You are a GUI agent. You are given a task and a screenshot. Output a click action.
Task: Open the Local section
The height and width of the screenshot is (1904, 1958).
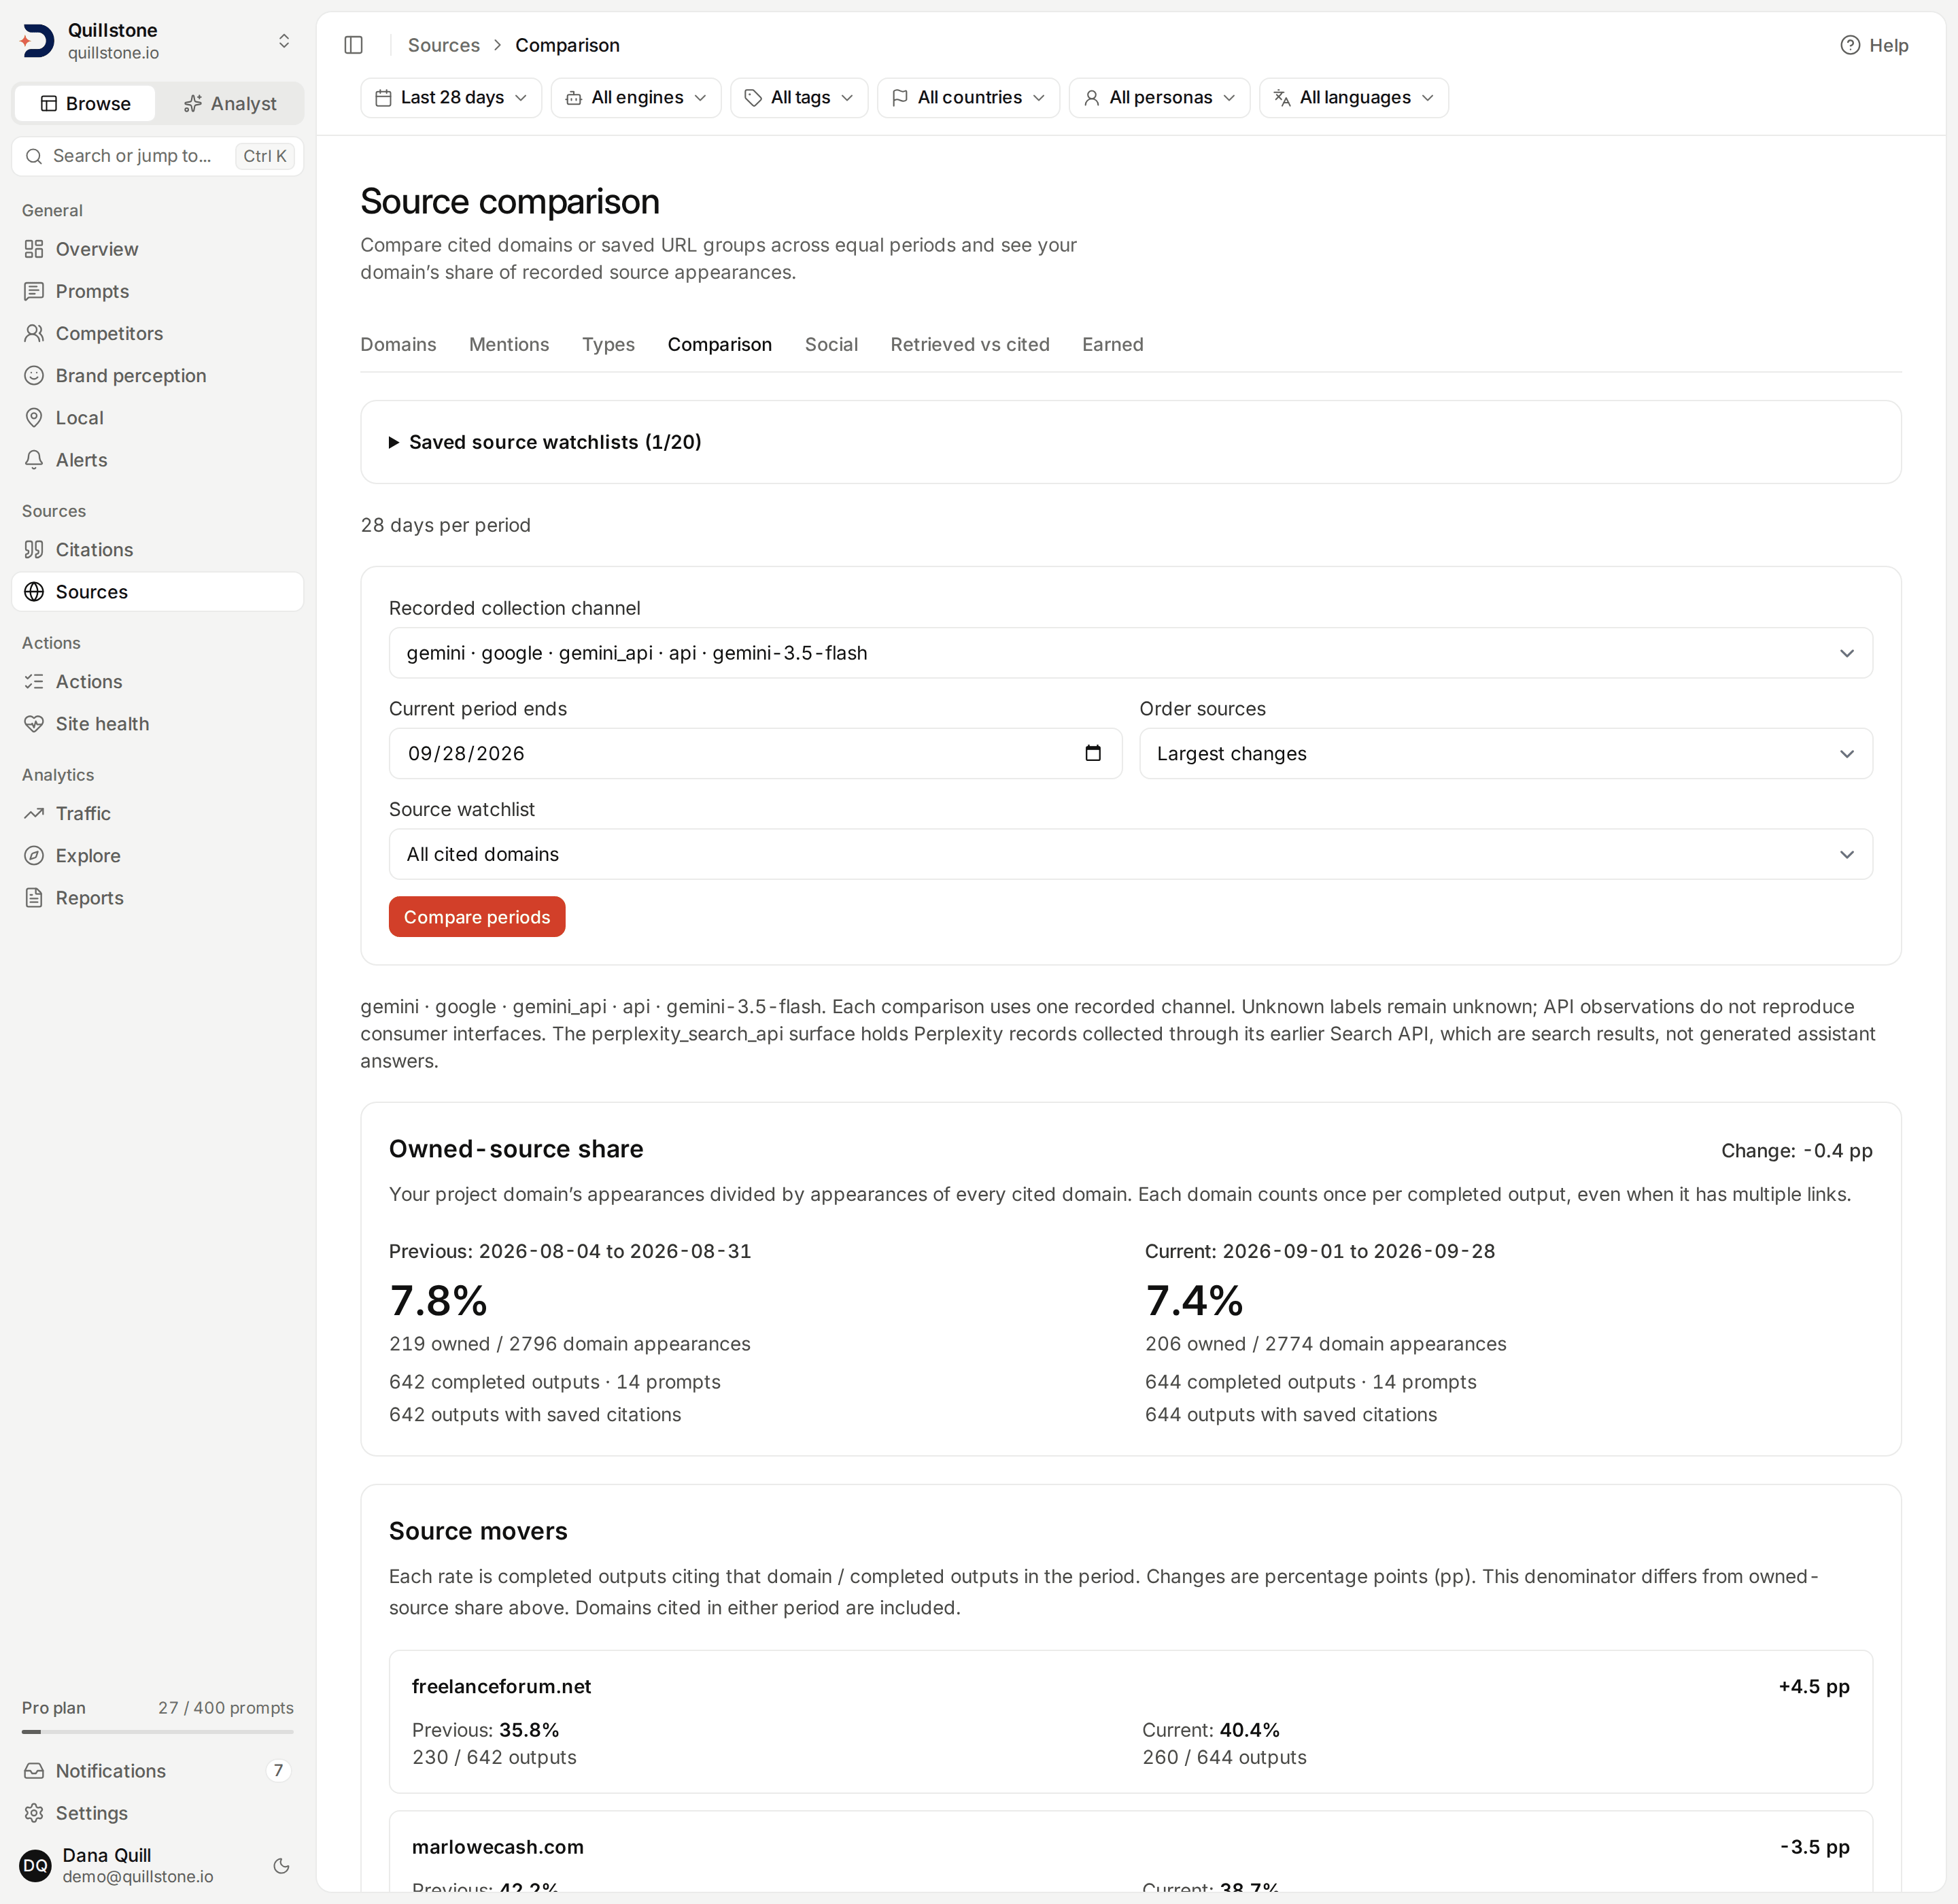click(158, 418)
